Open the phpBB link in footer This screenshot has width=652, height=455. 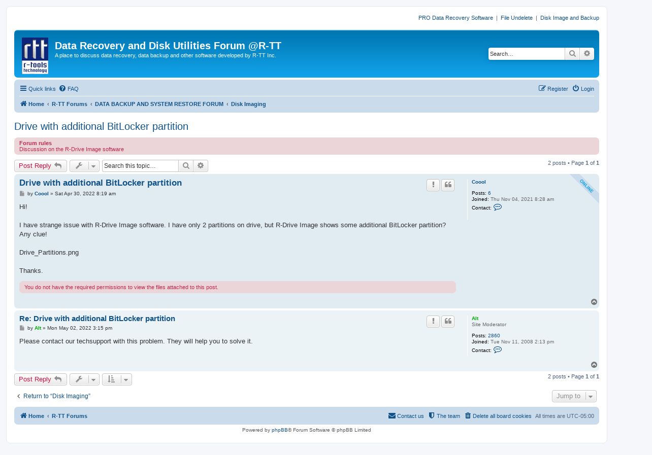[280, 430]
